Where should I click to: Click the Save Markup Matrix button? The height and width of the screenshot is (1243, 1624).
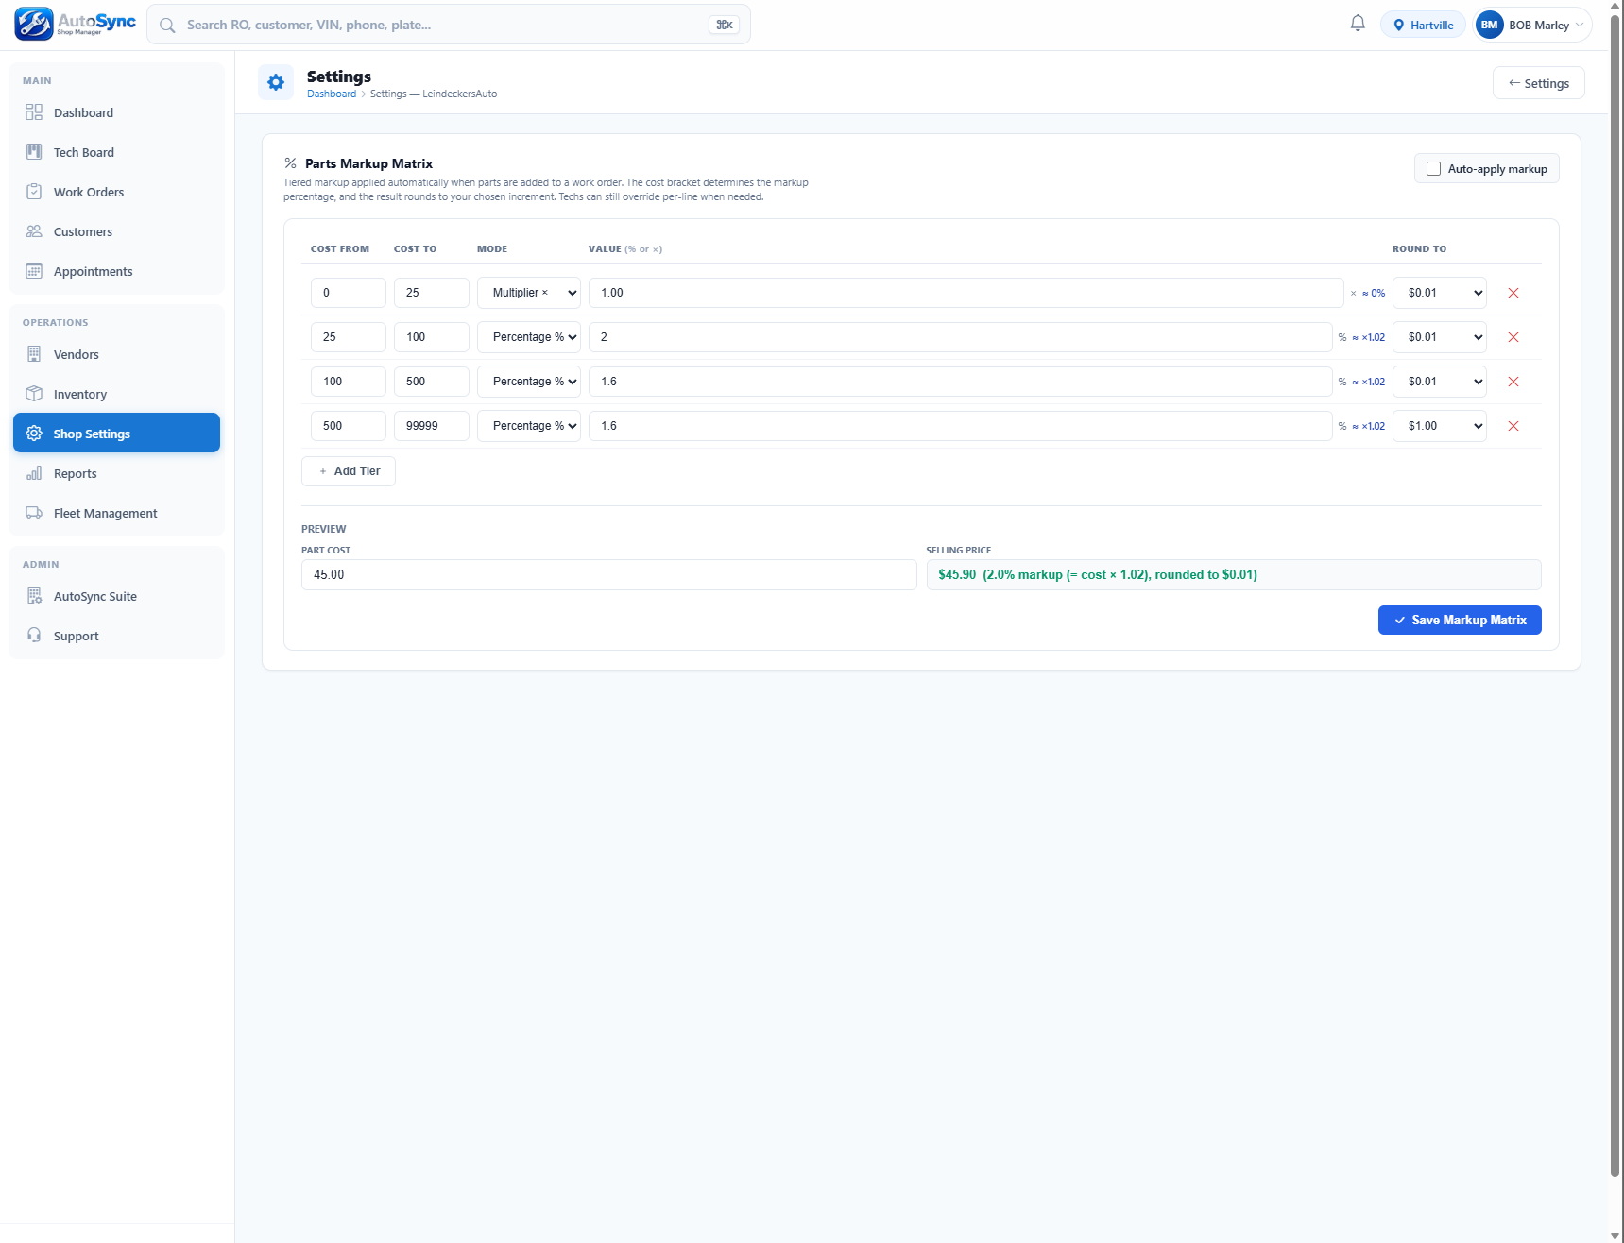[1460, 620]
